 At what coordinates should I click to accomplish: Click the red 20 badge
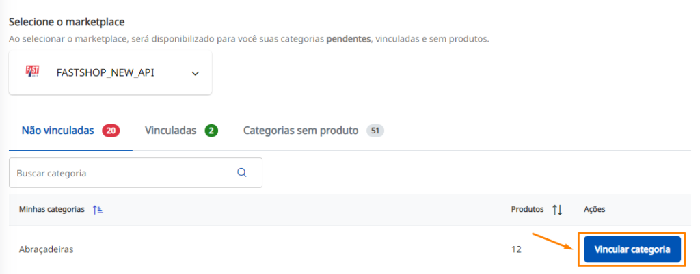[111, 131]
